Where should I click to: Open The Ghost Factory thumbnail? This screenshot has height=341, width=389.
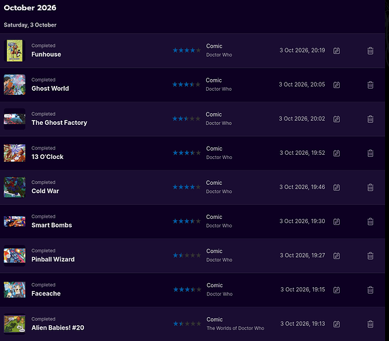[14, 119]
